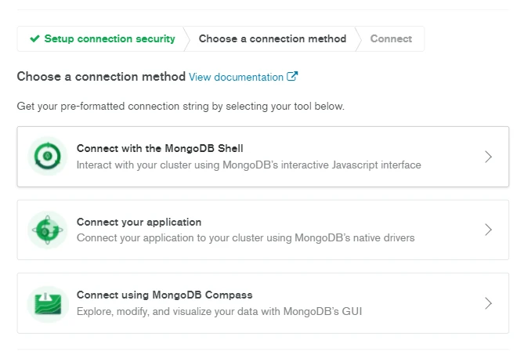Click the pre-formatted connection string instruction text

click(x=180, y=106)
